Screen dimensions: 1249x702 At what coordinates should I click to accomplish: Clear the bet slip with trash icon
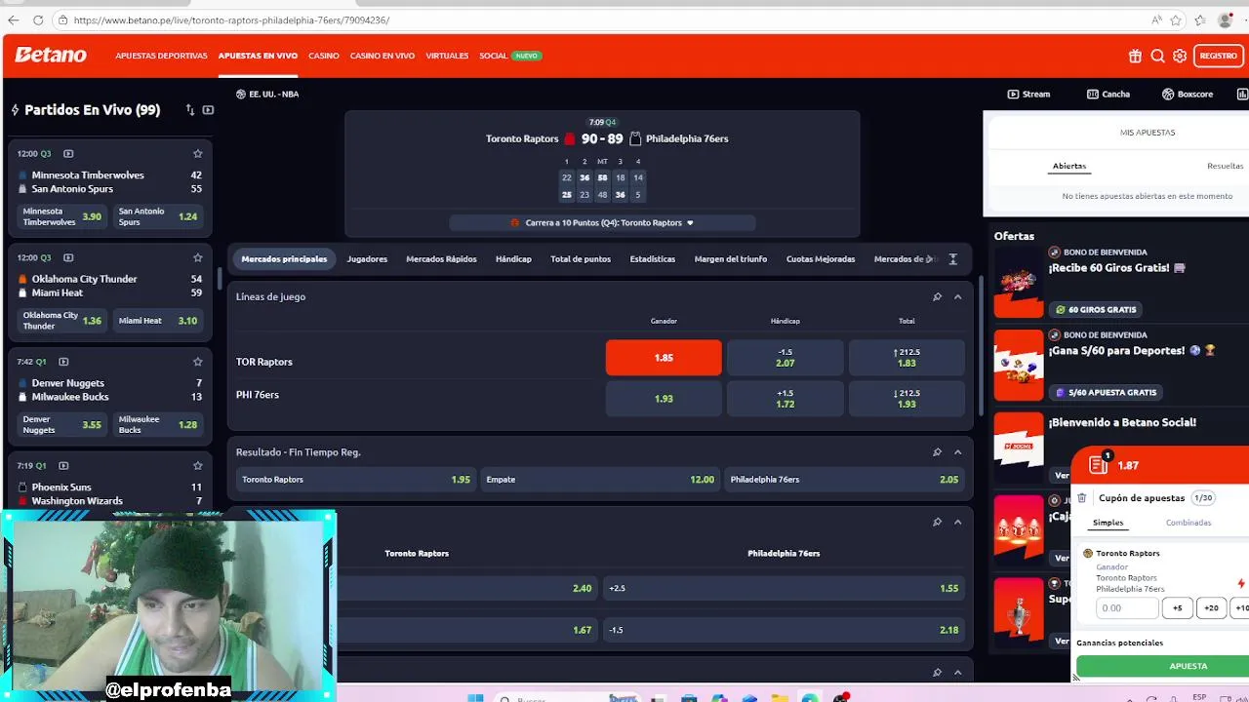click(x=1082, y=498)
